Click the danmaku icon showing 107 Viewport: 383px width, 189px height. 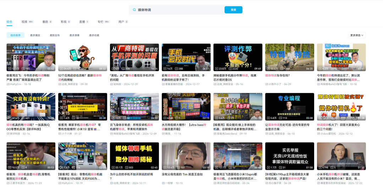(x=178, y=168)
